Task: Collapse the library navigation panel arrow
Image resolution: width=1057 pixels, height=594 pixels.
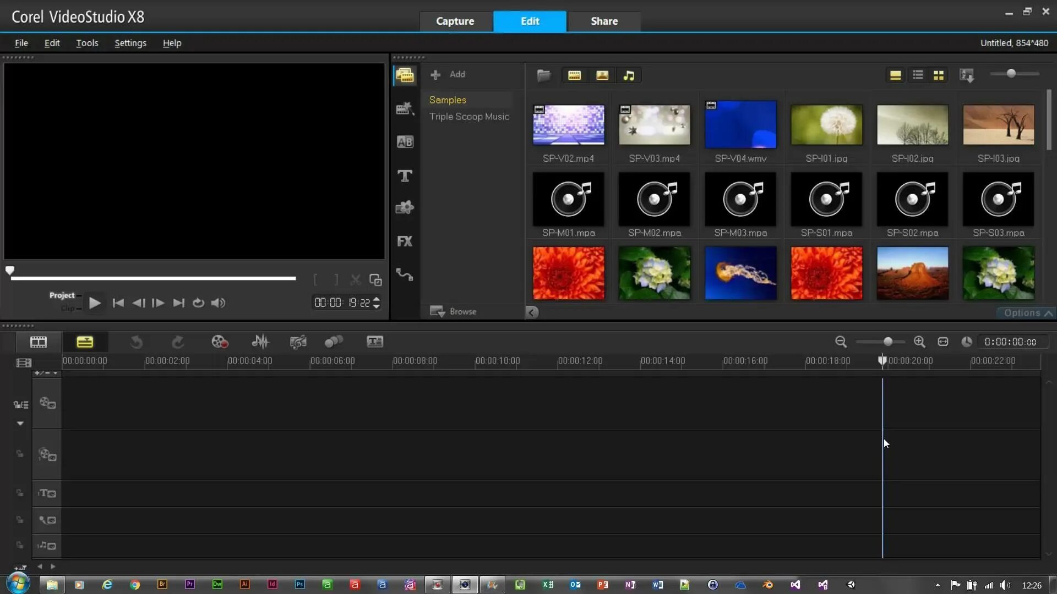Action: click(532, 312)
